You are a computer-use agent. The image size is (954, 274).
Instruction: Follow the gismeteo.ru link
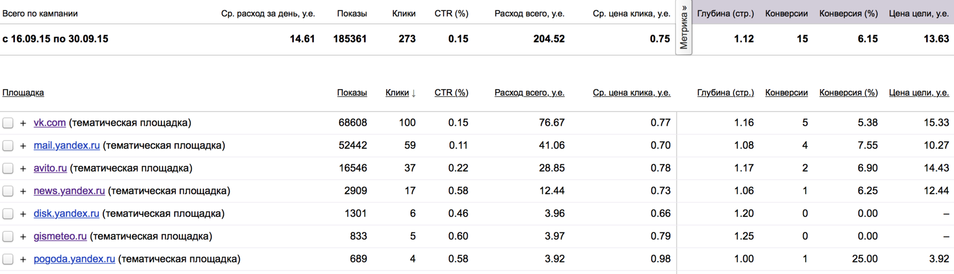(x=60, y=236)
